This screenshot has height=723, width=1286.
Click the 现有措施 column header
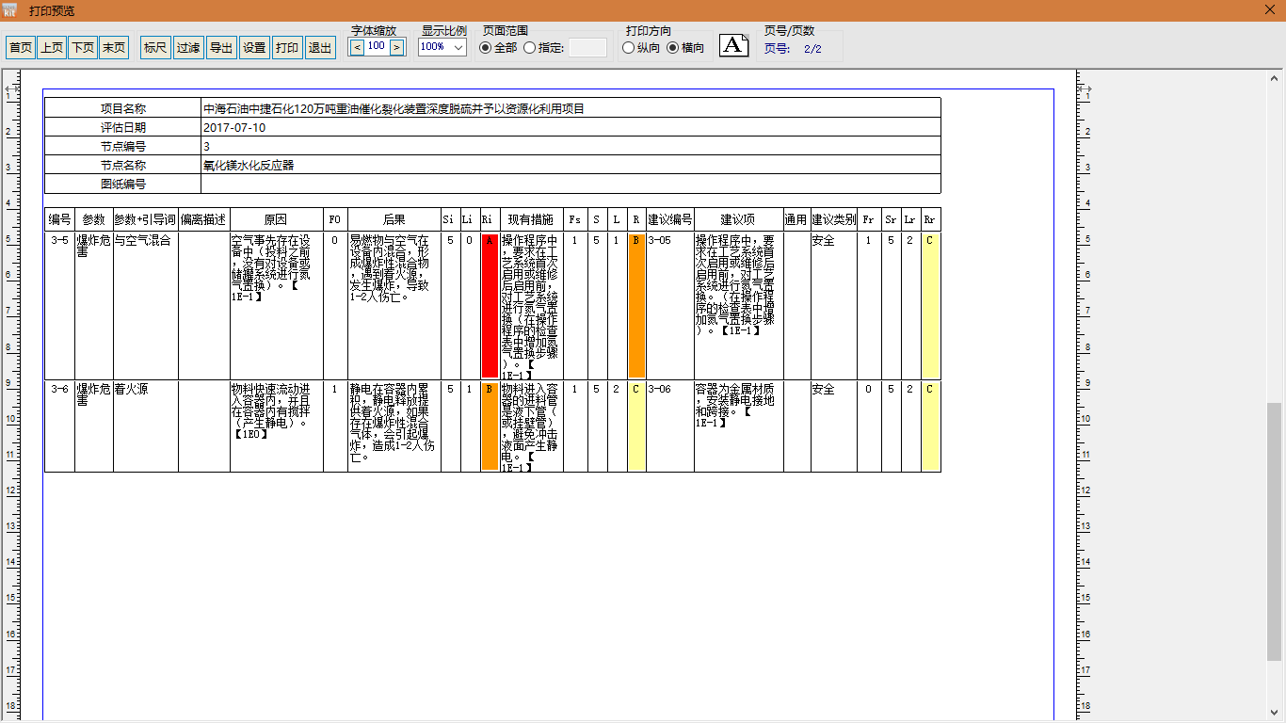point(532,219)
